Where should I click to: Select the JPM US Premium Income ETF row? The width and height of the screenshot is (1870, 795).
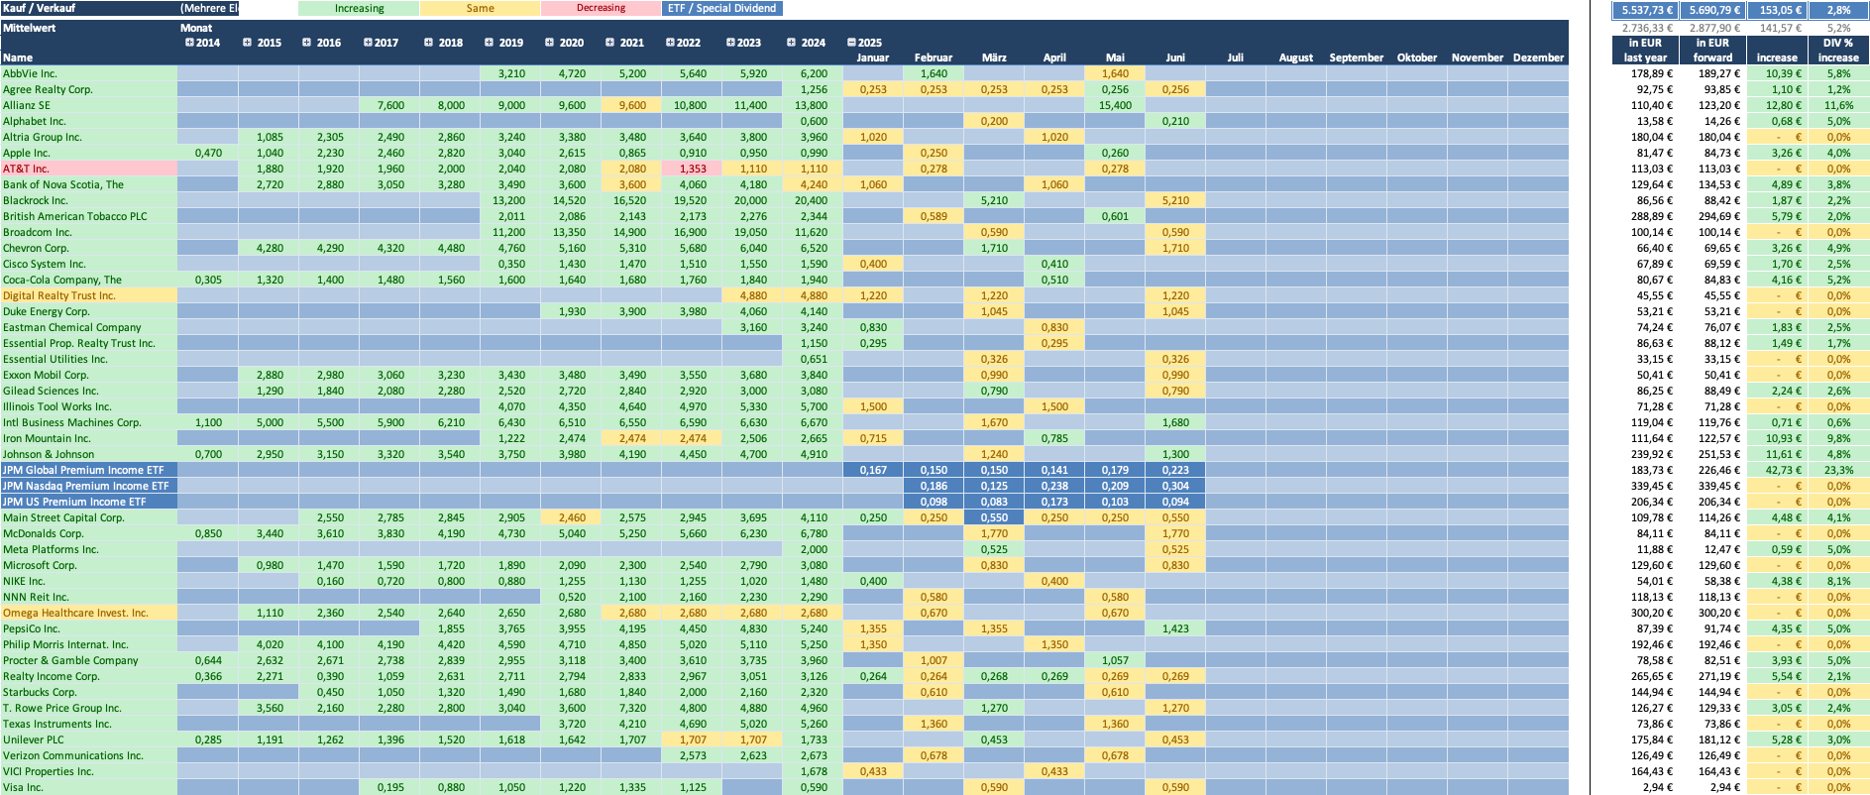(89, 502)
